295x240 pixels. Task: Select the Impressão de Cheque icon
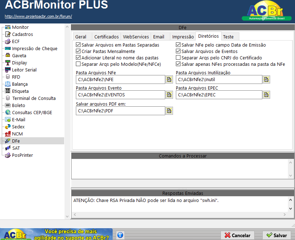[8, 48]
